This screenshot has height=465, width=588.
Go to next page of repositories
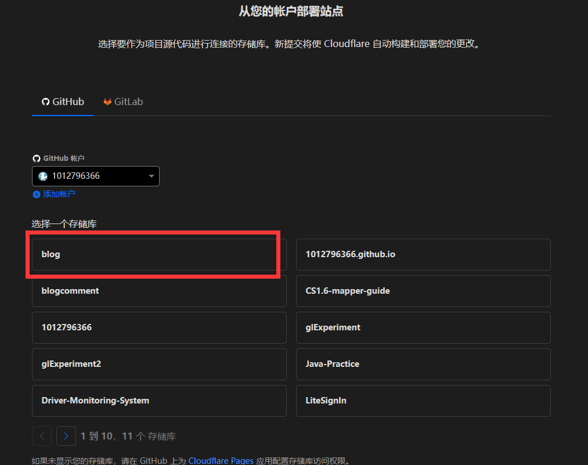coord(66,436)
